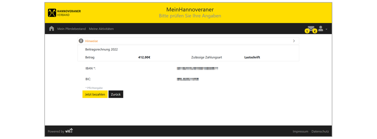The height and width of the screenshot is (139, 377).
Task: Expand the user account dropdown arrow
Action: point(326,29)
